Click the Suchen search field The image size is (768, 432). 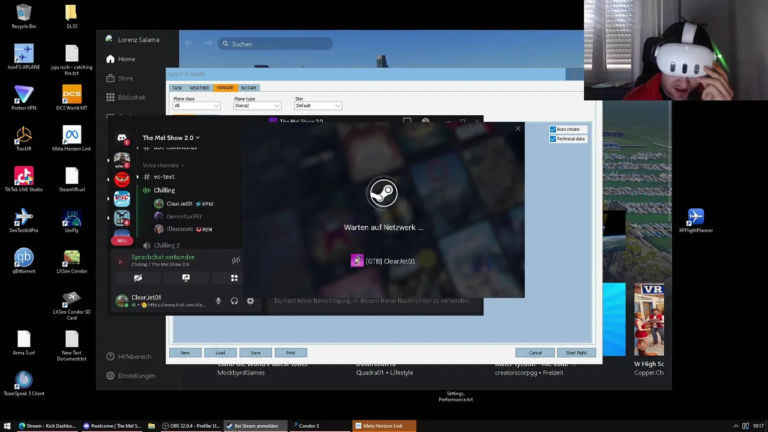(x=275, y=44)
